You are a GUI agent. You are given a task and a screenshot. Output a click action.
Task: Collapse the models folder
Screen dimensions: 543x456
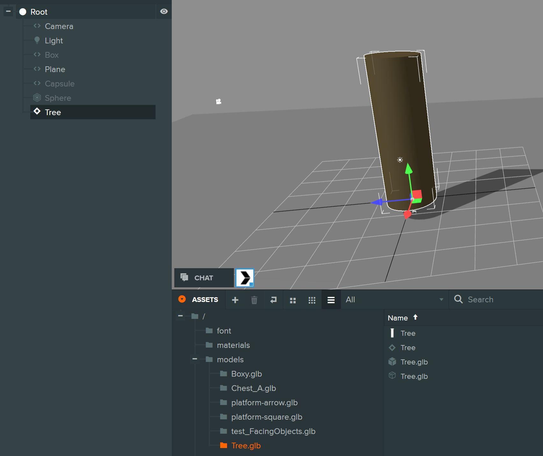tap(195, 359)
